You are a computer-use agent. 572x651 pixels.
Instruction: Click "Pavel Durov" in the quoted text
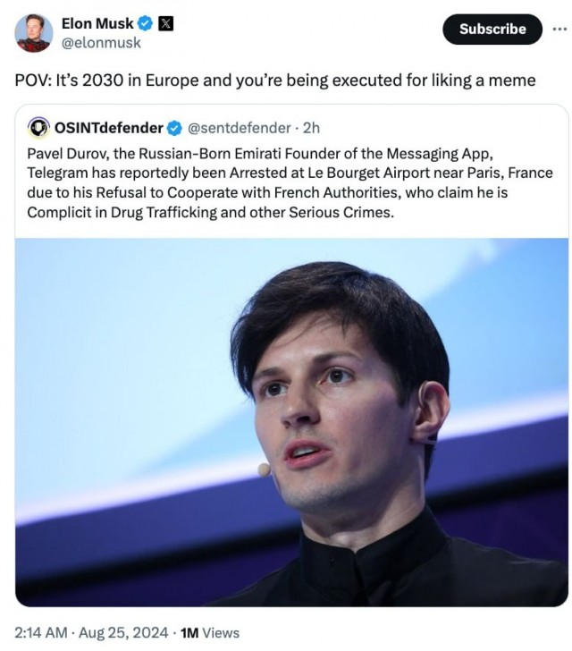point(66,153)
